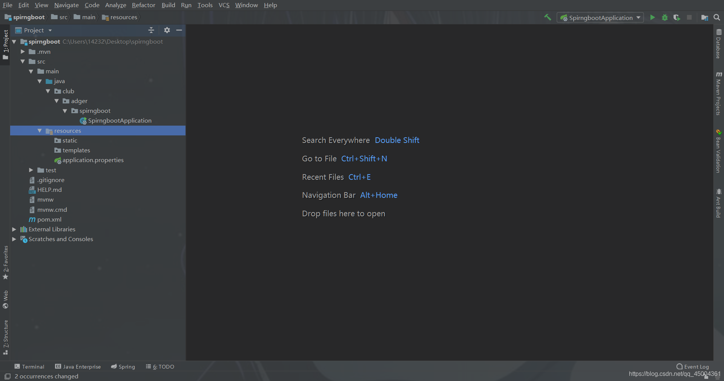The height and width of the screenshot is (381, 724).
Task: Run SpirngbootApplication with the green play icon
Action: [x=652, y=17]
